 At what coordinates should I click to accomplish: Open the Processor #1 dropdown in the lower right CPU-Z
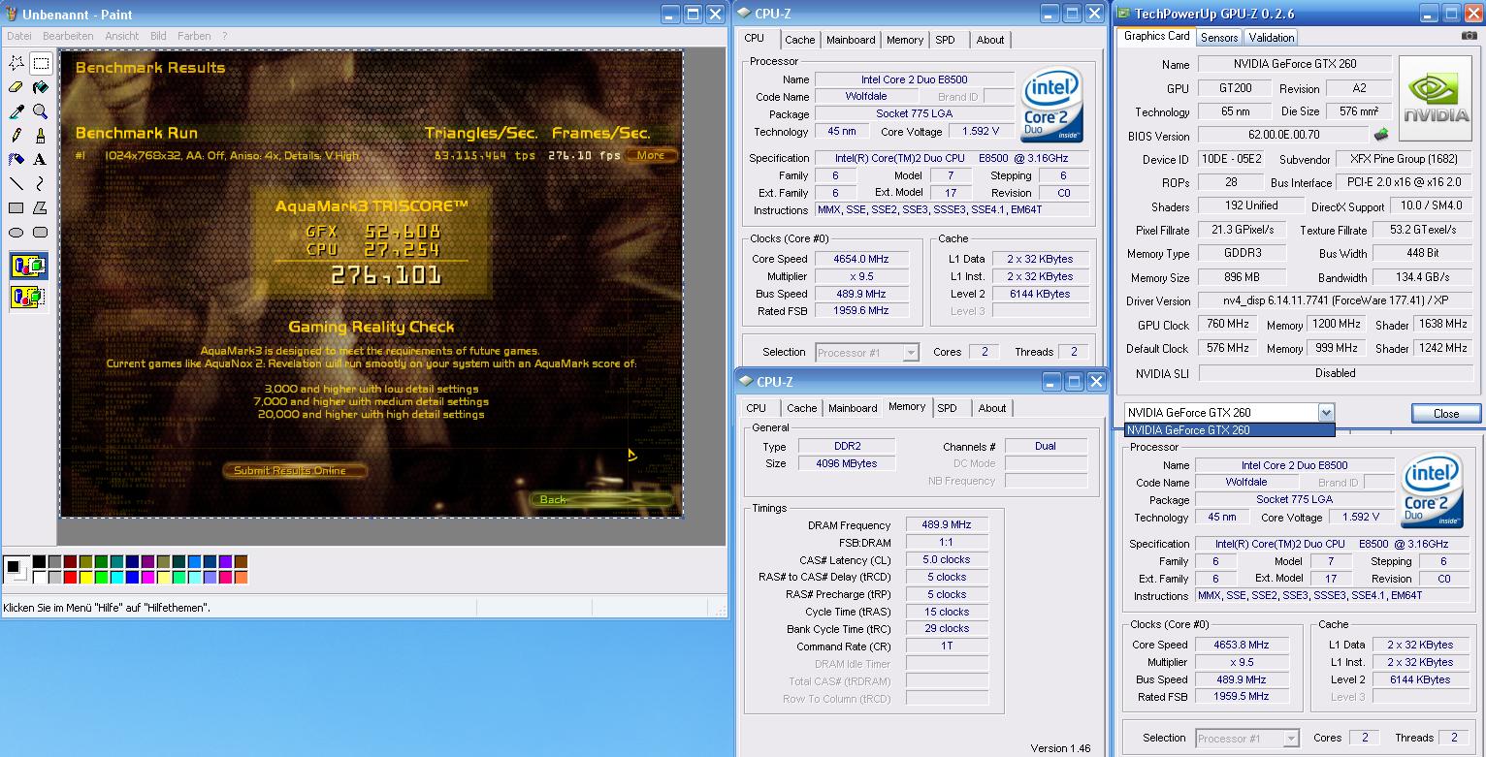pyautogui.click(x=1247, y=739)
